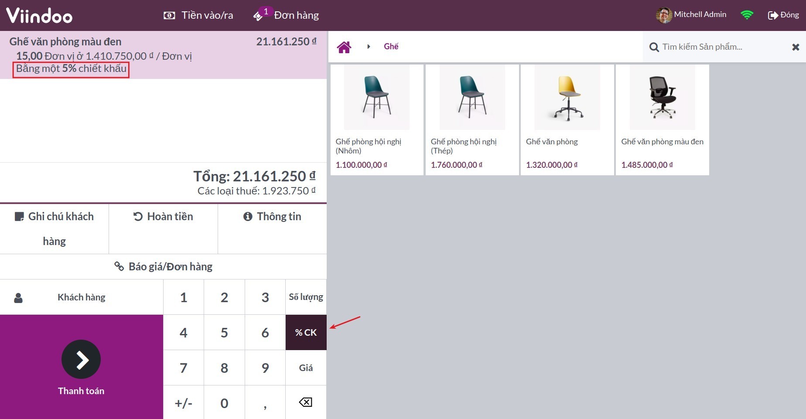Click the search magnifier icon
The height and width of the screenshot is (419, 806).
pyautogui.click(x=654, y=47)
